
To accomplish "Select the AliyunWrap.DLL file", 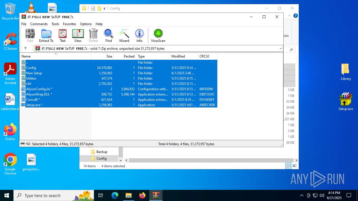I will pos(119,94).
